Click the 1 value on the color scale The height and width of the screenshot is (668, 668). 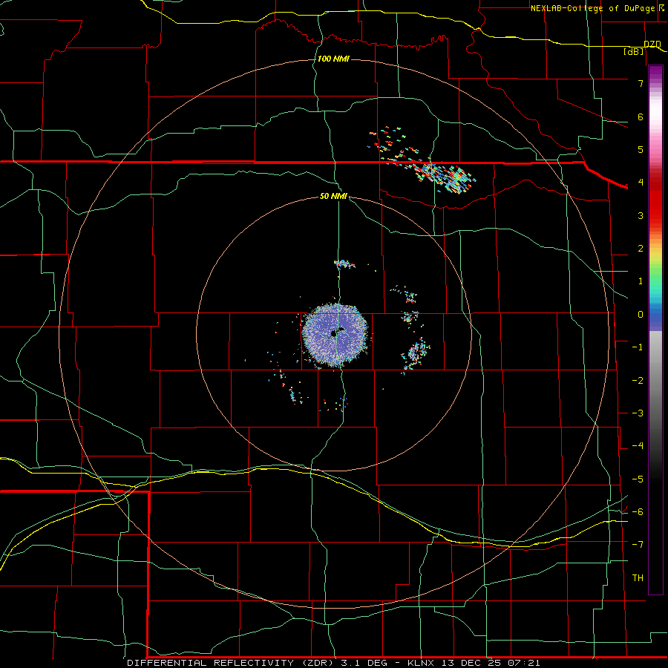point(641,281)
